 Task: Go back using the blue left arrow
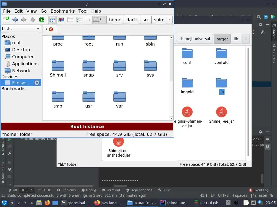tap(15, 19)
